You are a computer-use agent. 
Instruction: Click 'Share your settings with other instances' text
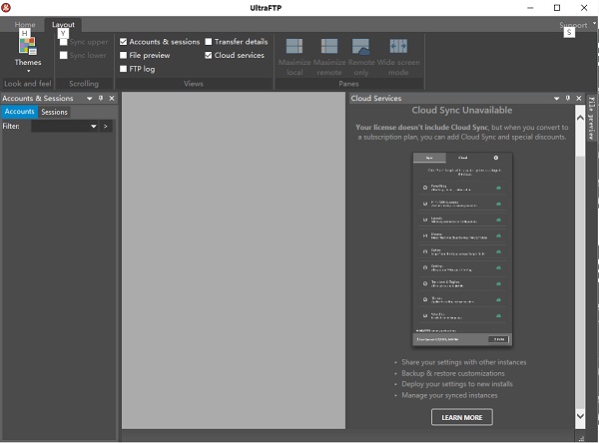click(x=464, y=362)
